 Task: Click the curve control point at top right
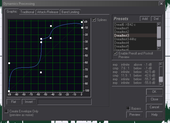pos(82,22)
